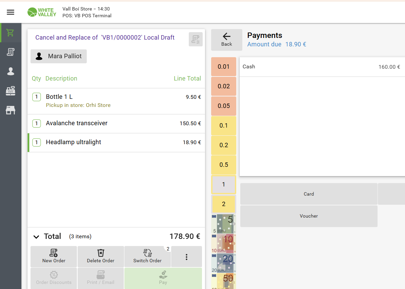Viewport: 405px width, 289px height.
Task: Click the Order Discounts button
Action: pyautogui.click(x=54, y=278)
